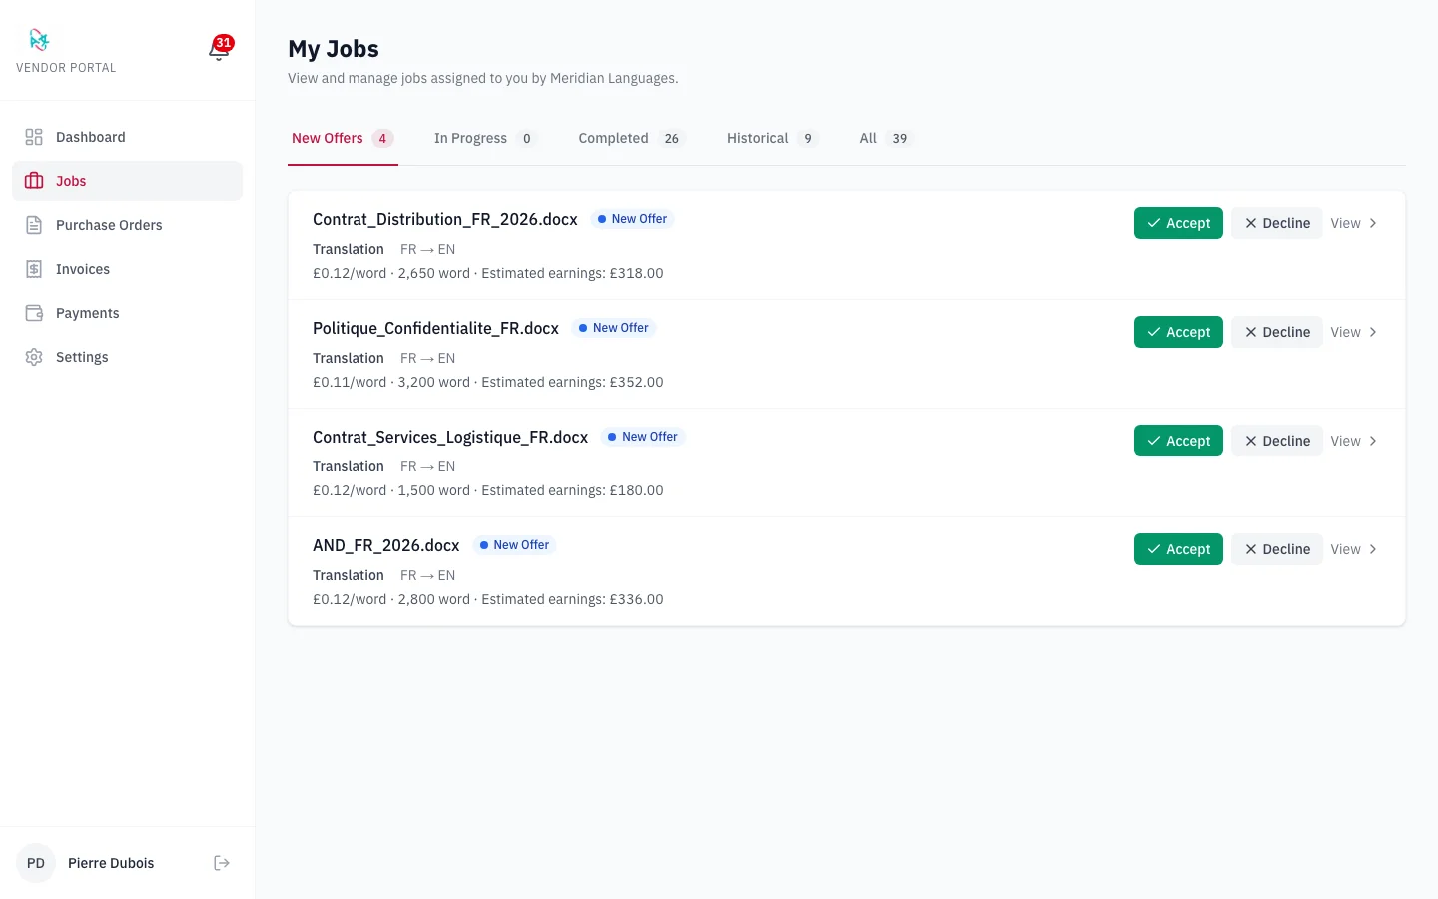Click the New Offer badge on AND_FR_2026.docx
The image size is (1438, 899).
click(x=514, y=545)
